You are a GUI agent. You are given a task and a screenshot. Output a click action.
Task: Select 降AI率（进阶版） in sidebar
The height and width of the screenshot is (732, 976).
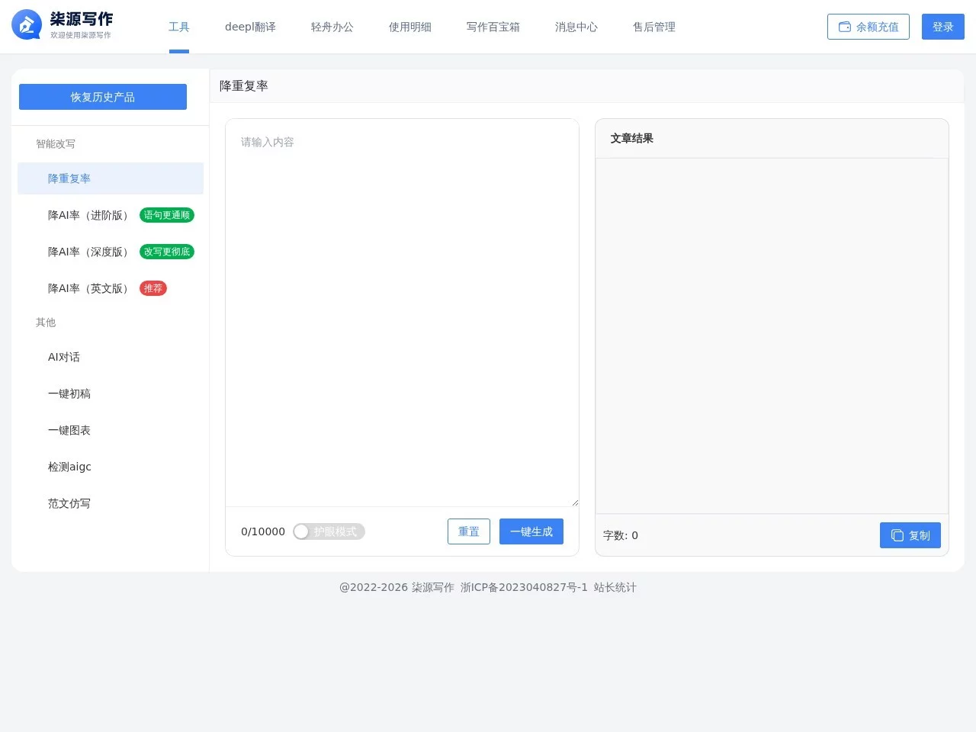click(88, 215)
